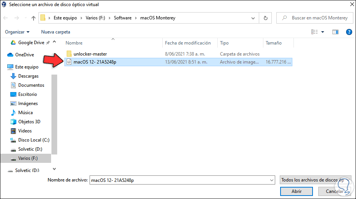Image resolution: width=356 pixels, height=199 pixels.
Task: Create a new folder with Nueva carpeta
Action: click(56, 32)
